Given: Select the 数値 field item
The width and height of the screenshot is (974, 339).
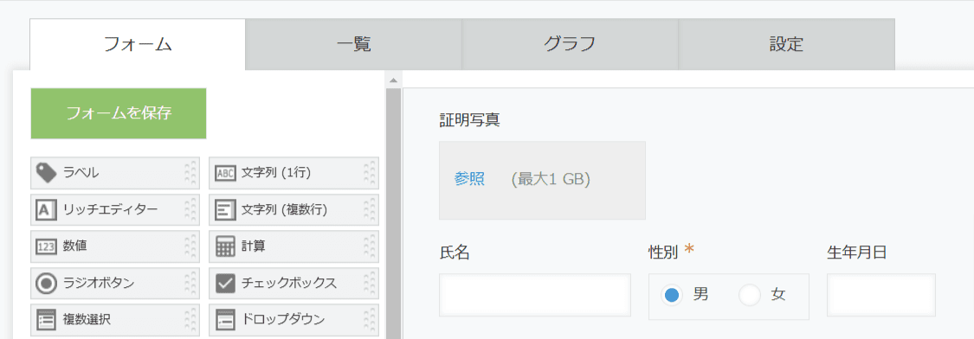Looking at the screenshot, I should point(115,246).
